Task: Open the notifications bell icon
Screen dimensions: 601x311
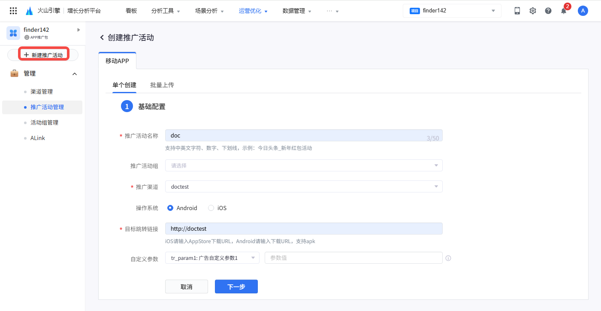Action: pyautogui.click(x=564, y=11)
